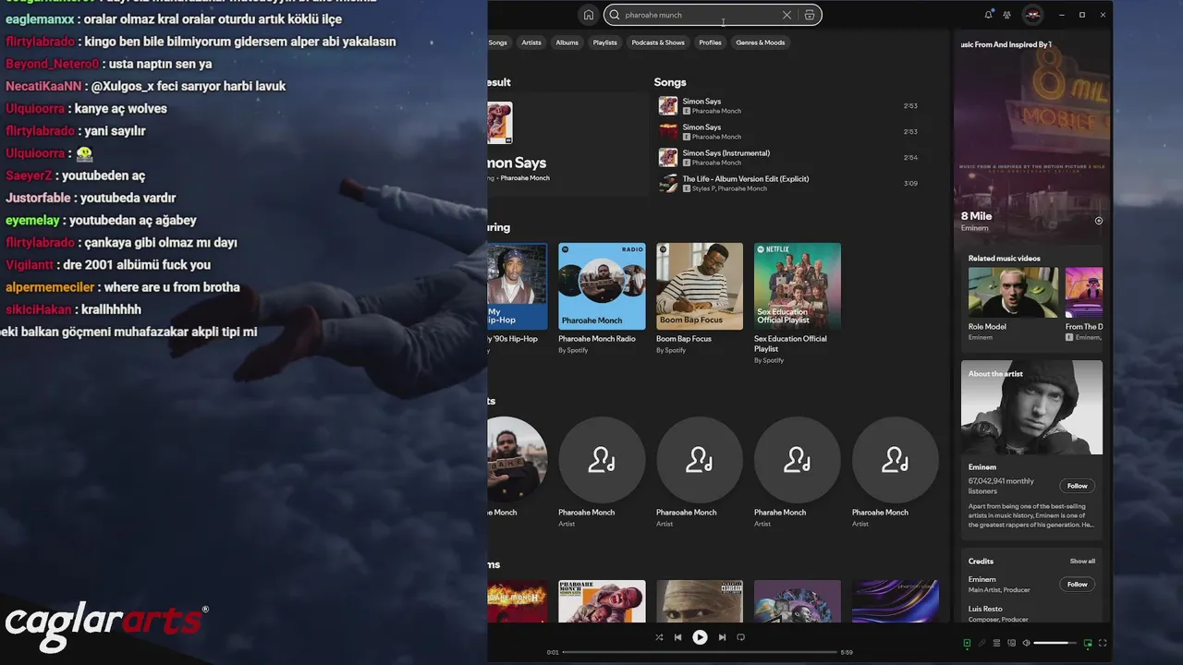The image size is (1183, 665).
Task: Click 'alpermemeciler' username in chat
Action: (x=50, y=287)
